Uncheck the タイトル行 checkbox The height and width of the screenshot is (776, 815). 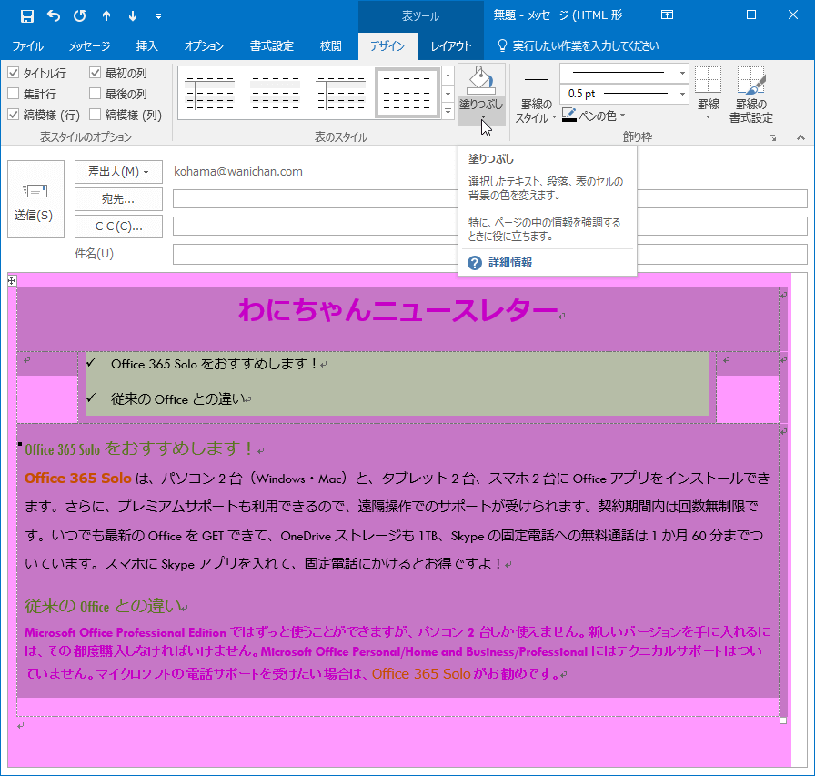14,74
